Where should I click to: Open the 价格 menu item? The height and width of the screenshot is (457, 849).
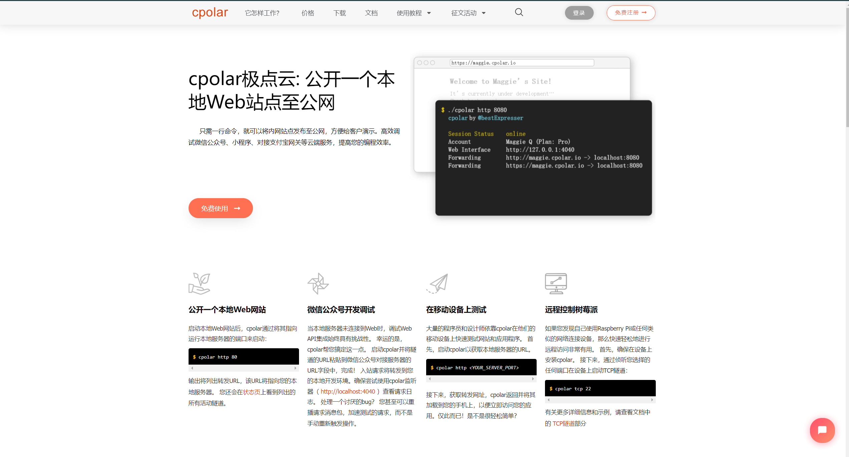308,13
